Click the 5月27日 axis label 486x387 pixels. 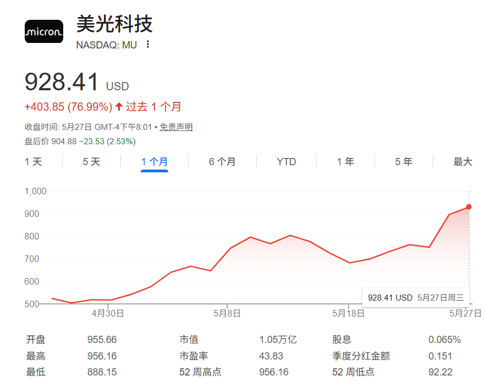[466, 313]
